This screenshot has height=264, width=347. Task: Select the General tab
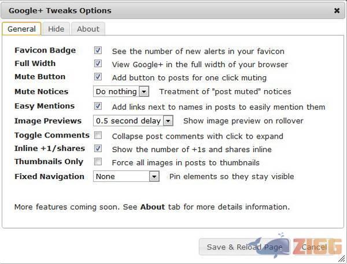[x=21, y=29]
